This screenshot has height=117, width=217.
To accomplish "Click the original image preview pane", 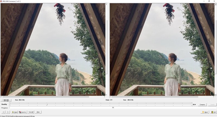I will pyautogui.click(x=53, y=50).
